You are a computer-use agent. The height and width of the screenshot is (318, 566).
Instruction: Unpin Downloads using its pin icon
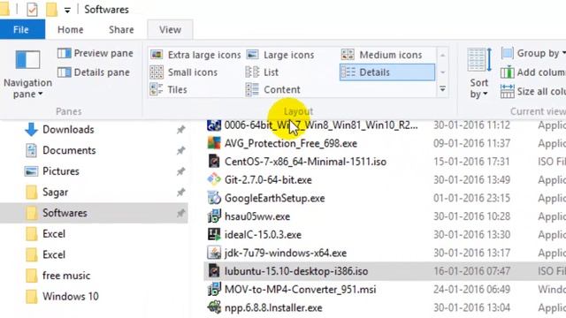point(180,130)
